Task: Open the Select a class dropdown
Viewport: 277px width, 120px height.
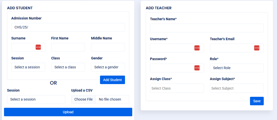Action: click(x=68, y=67)
